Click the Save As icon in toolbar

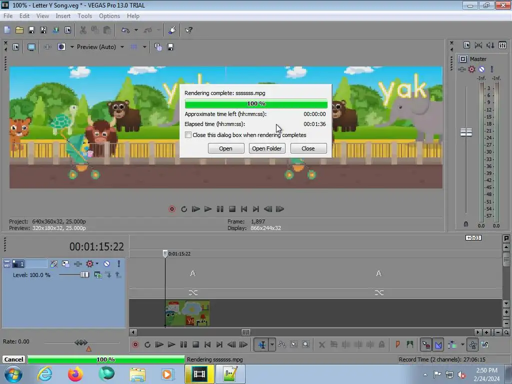[x=43, y=30]
